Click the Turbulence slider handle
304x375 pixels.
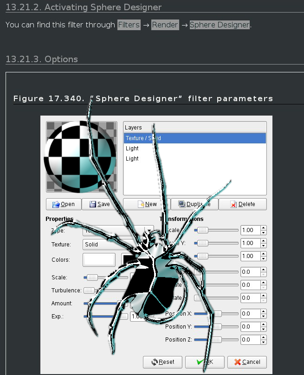click(x=89, y=291)
